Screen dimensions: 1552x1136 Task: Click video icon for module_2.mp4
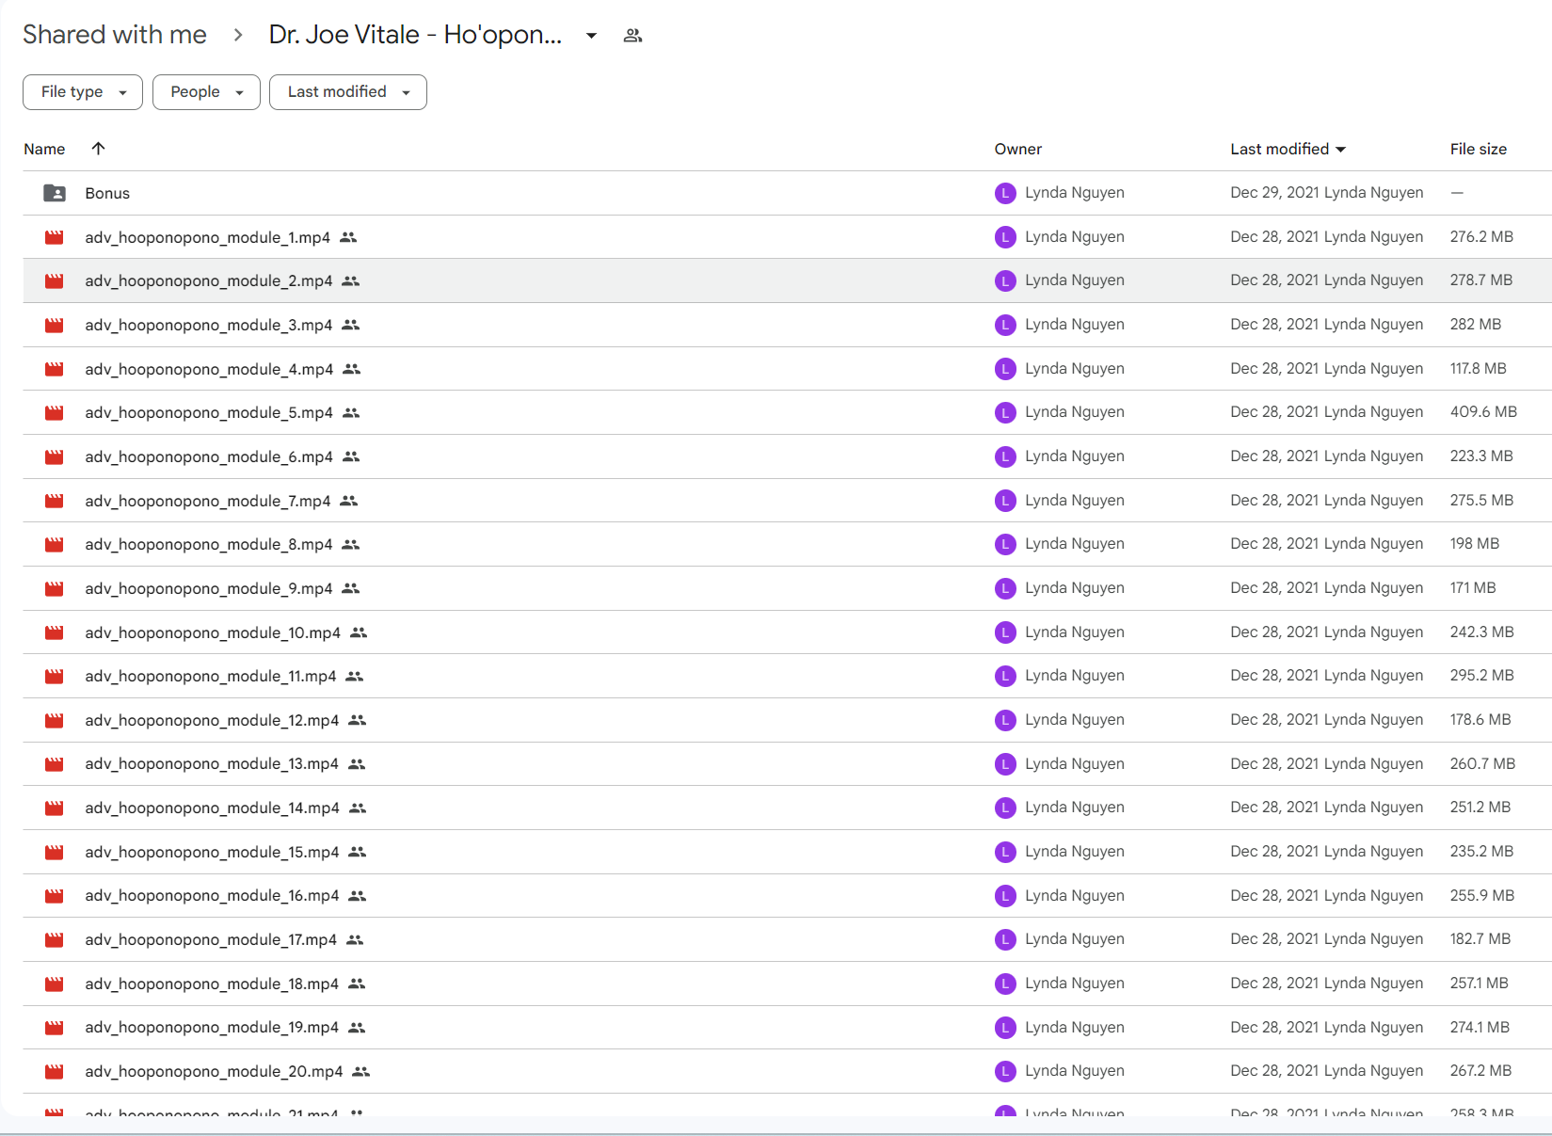tap(55, 280)
